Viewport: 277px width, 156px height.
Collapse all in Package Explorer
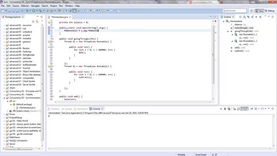tap(33, 22)
